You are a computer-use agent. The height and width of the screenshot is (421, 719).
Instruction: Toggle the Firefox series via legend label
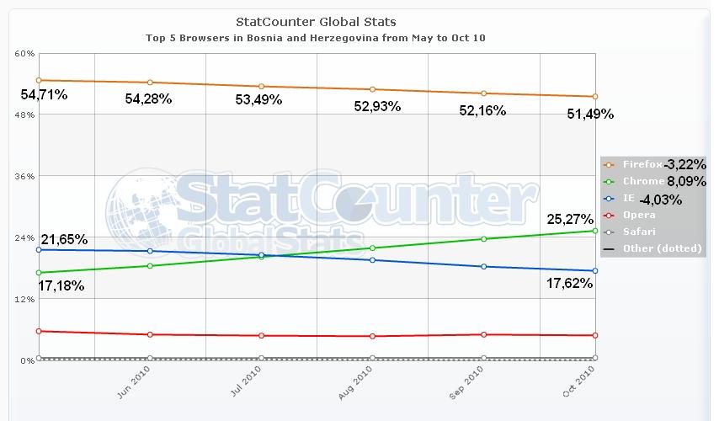point(642,164)
